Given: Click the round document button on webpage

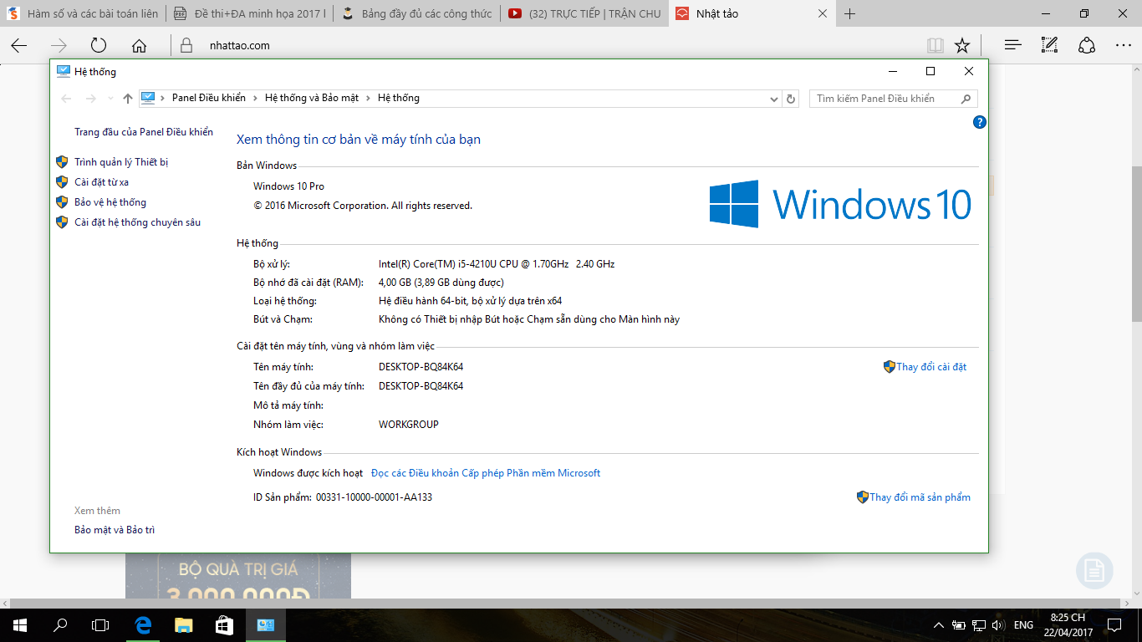Looking at the screenshot, I should 1094,571.
